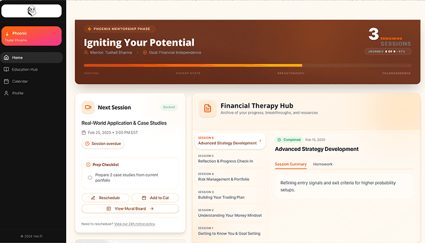Click the Reschedule button

(x=105, y=198)
